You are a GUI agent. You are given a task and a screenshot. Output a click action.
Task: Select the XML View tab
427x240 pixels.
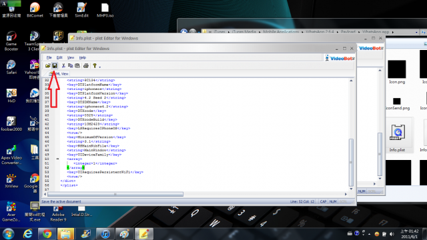(59, 74)
